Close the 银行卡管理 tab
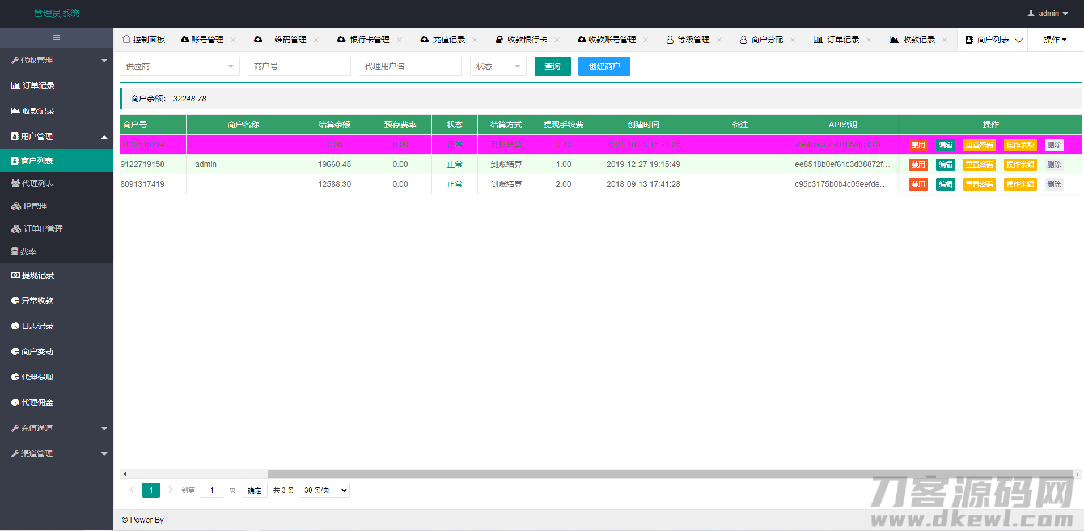 coord(400,40)
